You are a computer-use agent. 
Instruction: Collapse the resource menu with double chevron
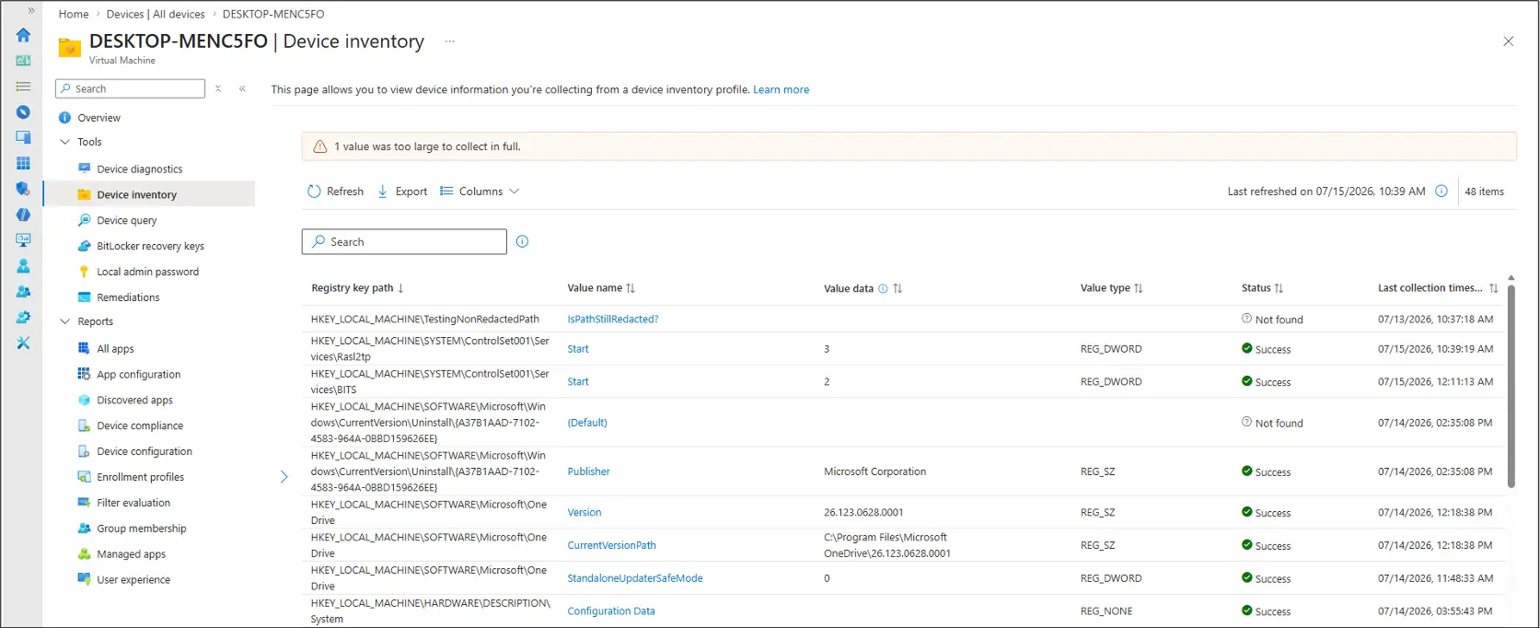242,88
